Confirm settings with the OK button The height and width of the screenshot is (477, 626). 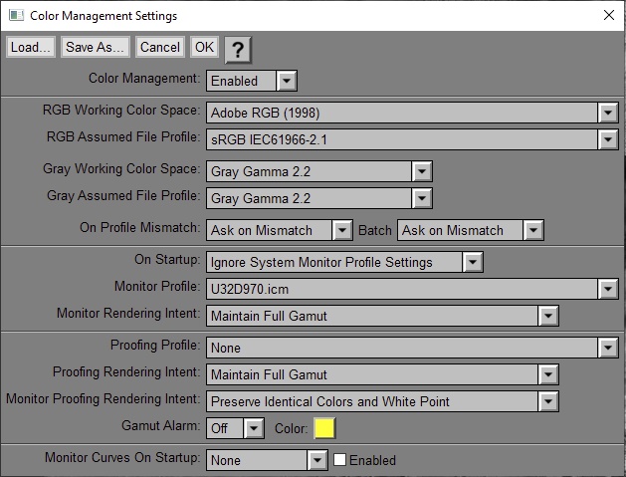(x=204, y=47)
